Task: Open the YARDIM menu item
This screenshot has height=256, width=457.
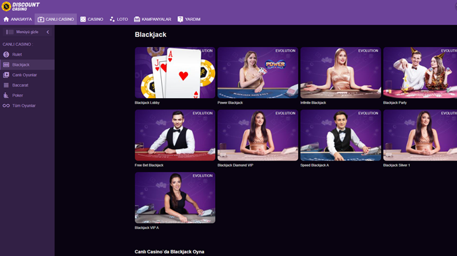Action: coord(189,19)
